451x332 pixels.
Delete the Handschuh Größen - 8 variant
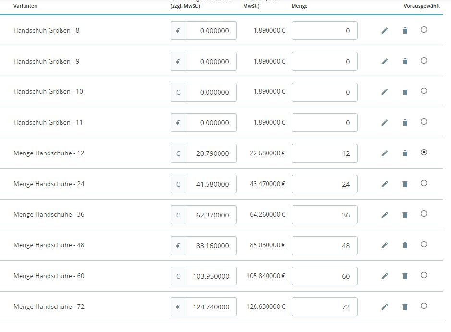coord(405,30)
